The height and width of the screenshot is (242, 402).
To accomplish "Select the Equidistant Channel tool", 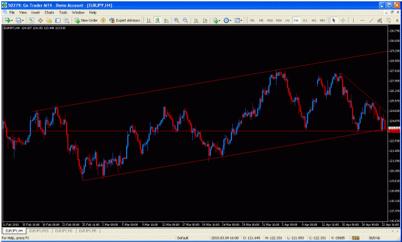I will point(379,20).
